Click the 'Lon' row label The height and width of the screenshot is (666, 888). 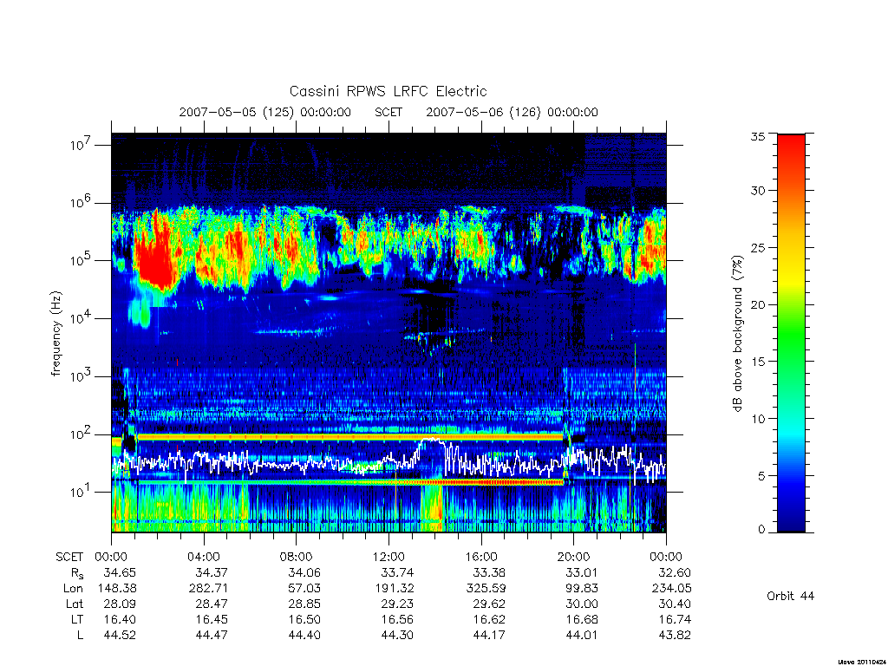(x=73, y=589)
